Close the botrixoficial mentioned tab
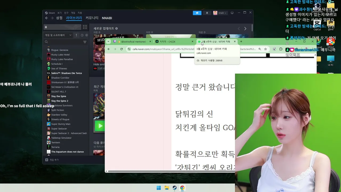The width and height of the screenshot is (341, 192). 150,41
